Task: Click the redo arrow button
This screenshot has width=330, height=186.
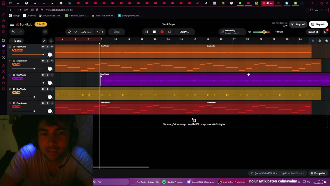Action: click(21, 32)
